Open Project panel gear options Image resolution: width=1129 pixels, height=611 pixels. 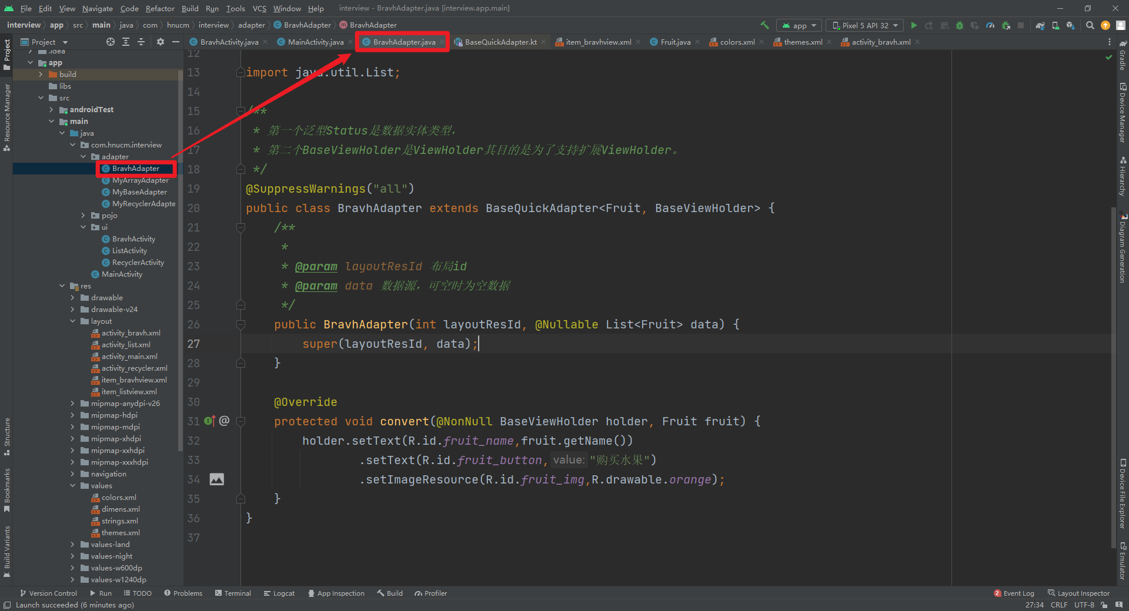pyautogui.click(x=161, y=42)
